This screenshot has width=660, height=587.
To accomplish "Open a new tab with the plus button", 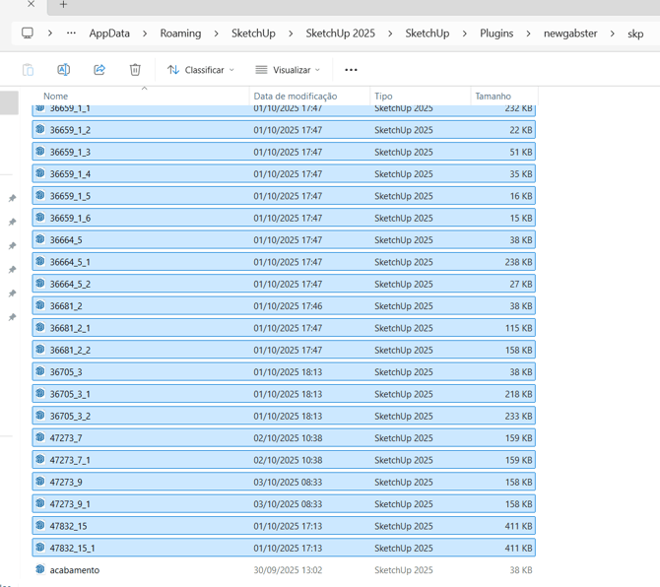I will pos(63,5).
